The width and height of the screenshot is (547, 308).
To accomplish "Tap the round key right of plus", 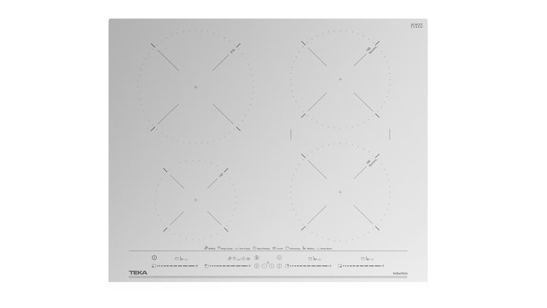I will tap(279, 266).
